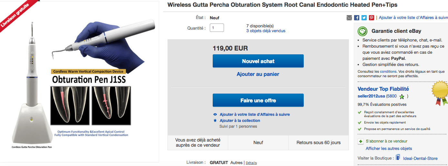Click the green plus subscribe icon
The image size is (448, 166).
click(361, 141)
